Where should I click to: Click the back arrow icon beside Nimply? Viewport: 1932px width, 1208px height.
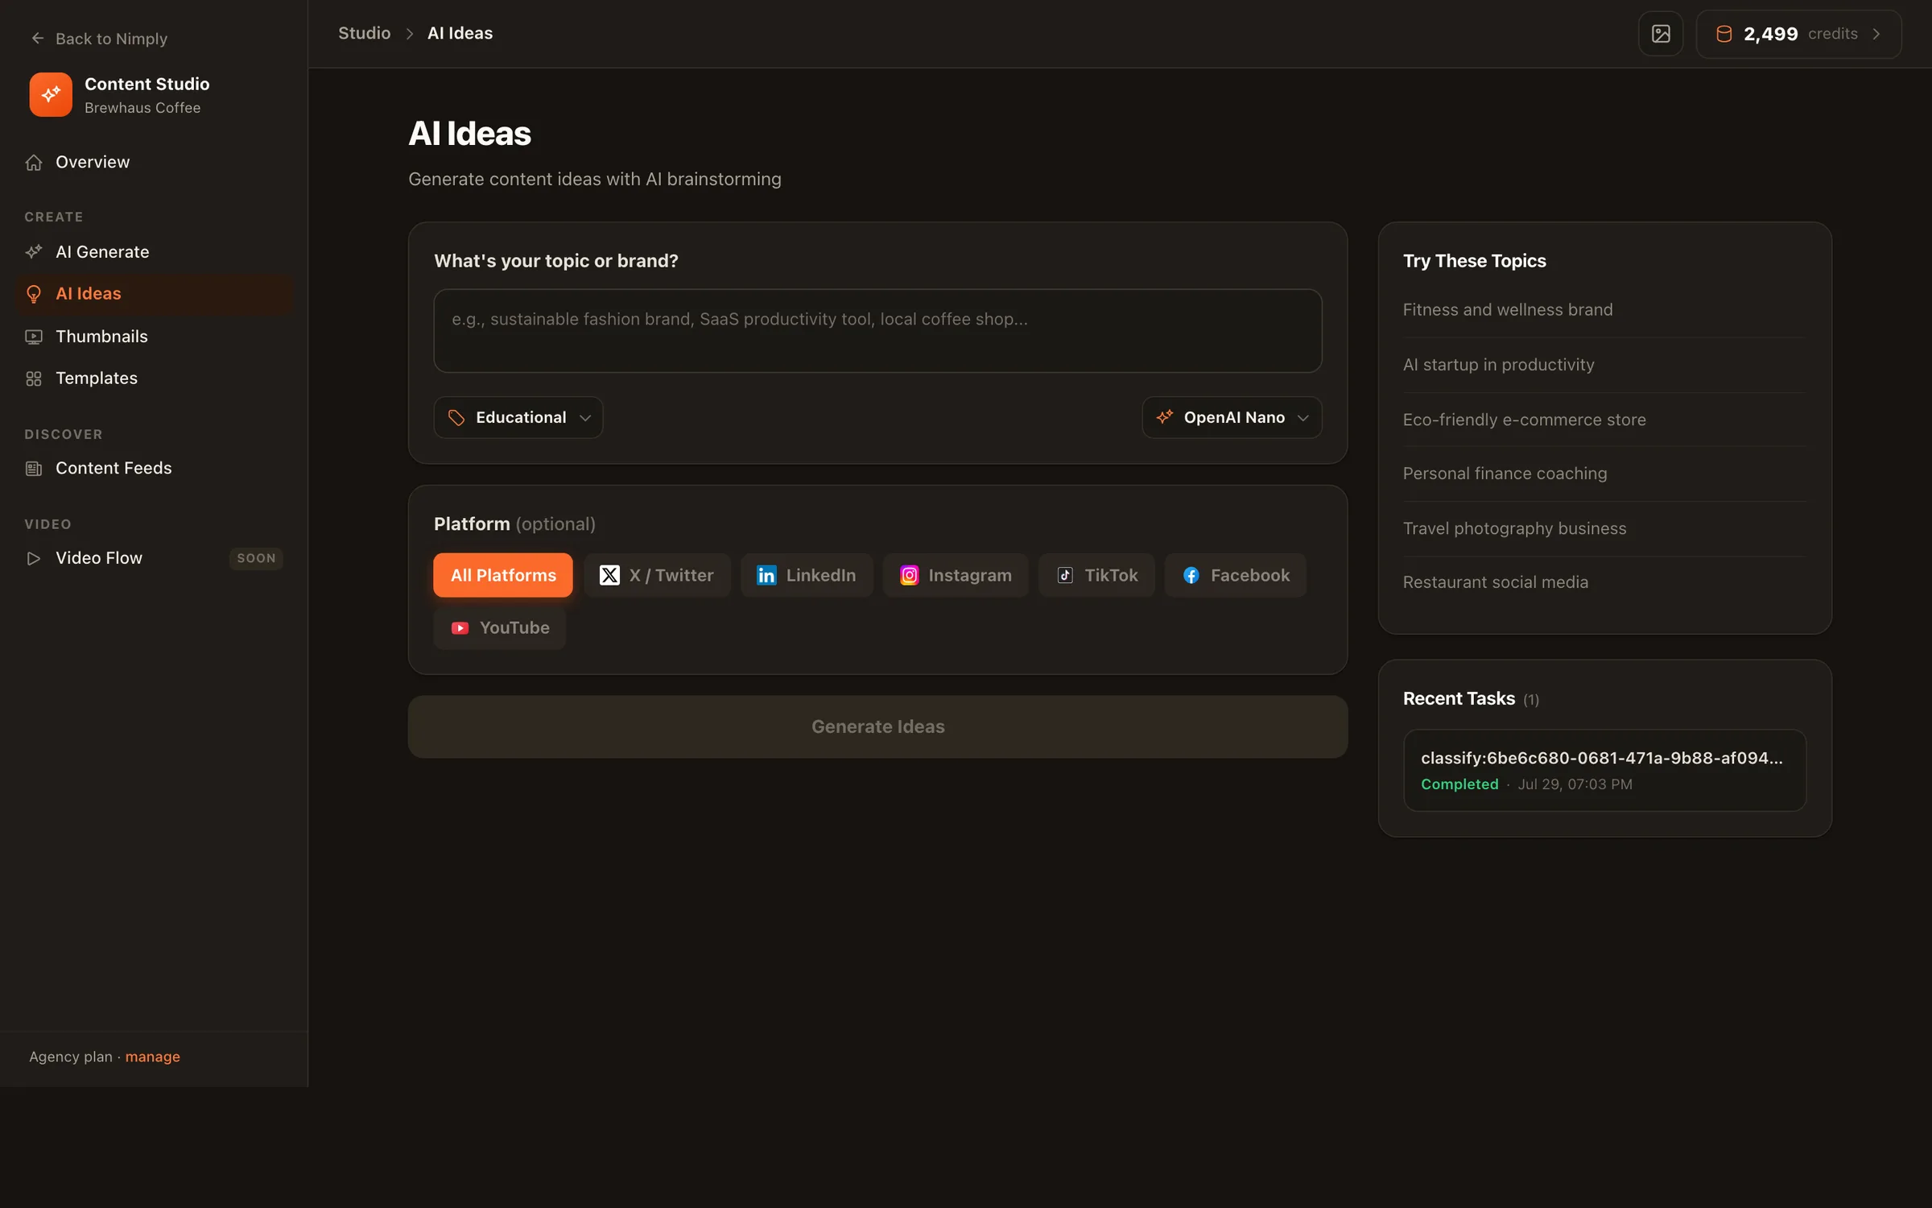(37, 38)
